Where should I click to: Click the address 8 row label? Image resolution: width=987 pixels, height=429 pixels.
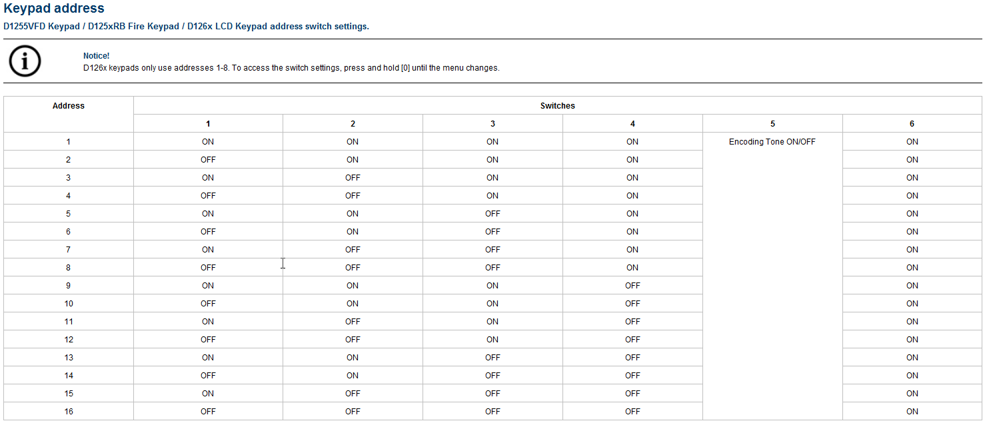pos(69,268)
